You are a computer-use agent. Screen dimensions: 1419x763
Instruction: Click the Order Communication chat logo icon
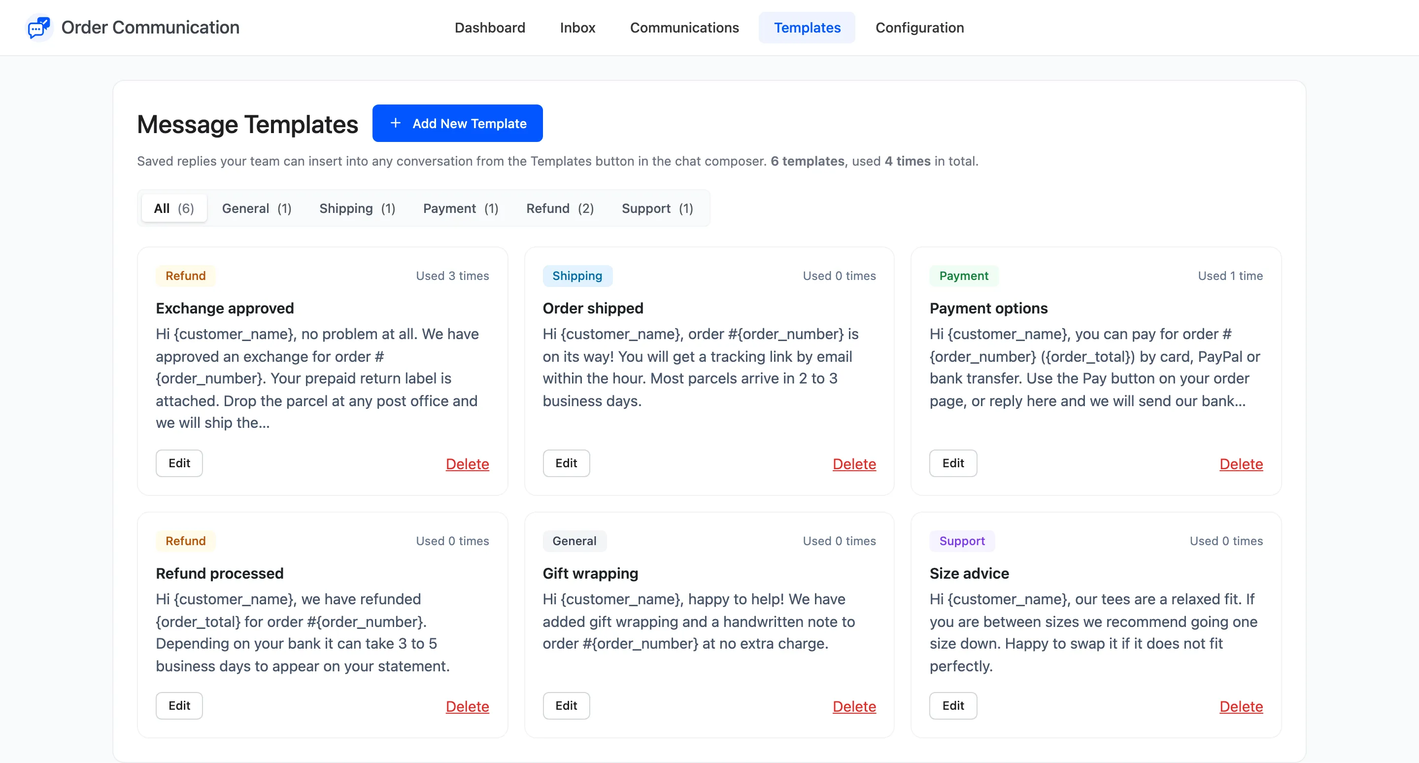coord(39,27)
